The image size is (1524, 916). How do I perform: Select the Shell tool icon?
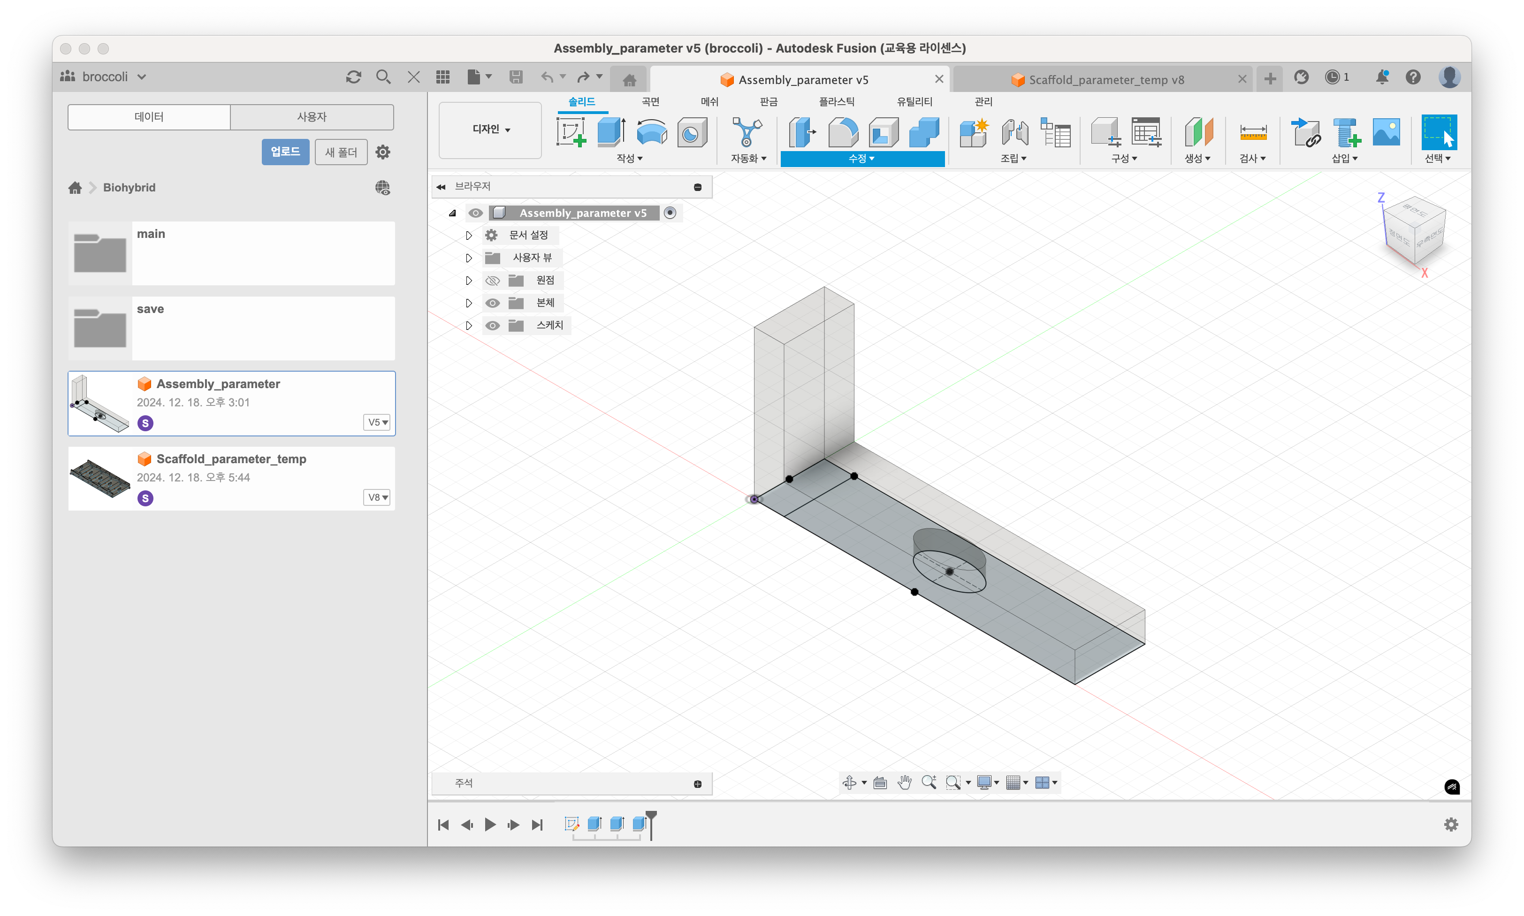click(884, 132)
